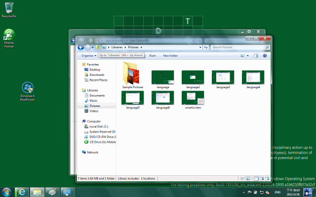Open CD Drive (G:) Mobile Partner
Screen dimensions: 316x197
(x=100, y=142)
